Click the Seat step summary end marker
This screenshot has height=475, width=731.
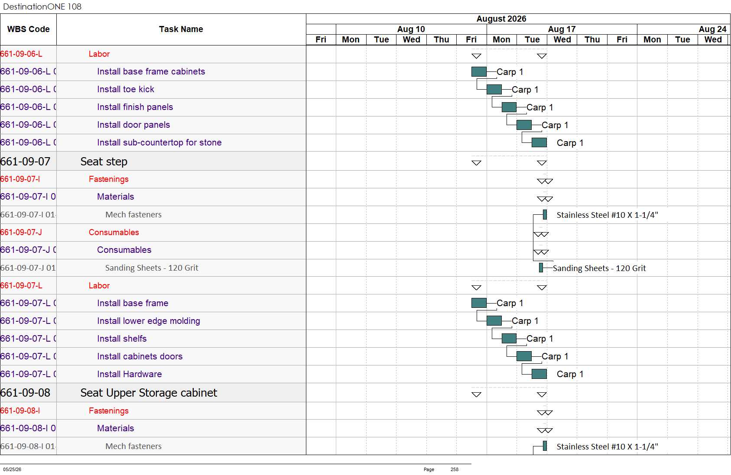(542, 163)
